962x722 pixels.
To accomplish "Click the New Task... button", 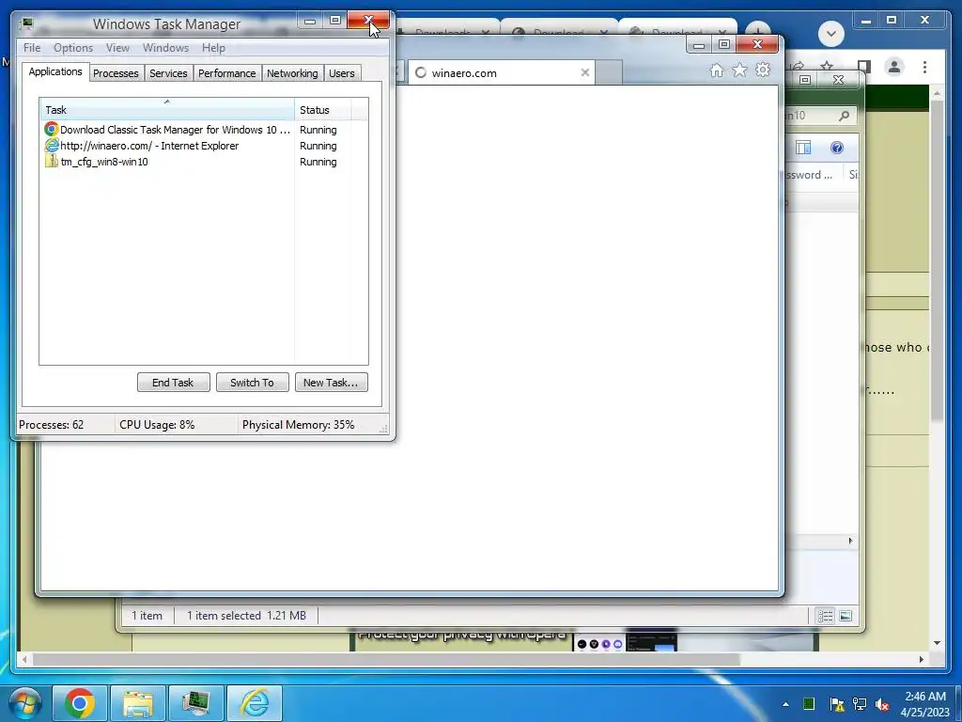I will tap(331, 382).
